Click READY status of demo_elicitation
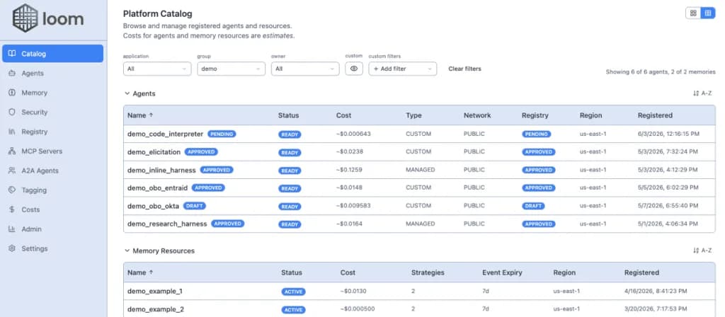The width and height of the screenshot is (725, 317). pyautogui.click(x=290, y=153)
